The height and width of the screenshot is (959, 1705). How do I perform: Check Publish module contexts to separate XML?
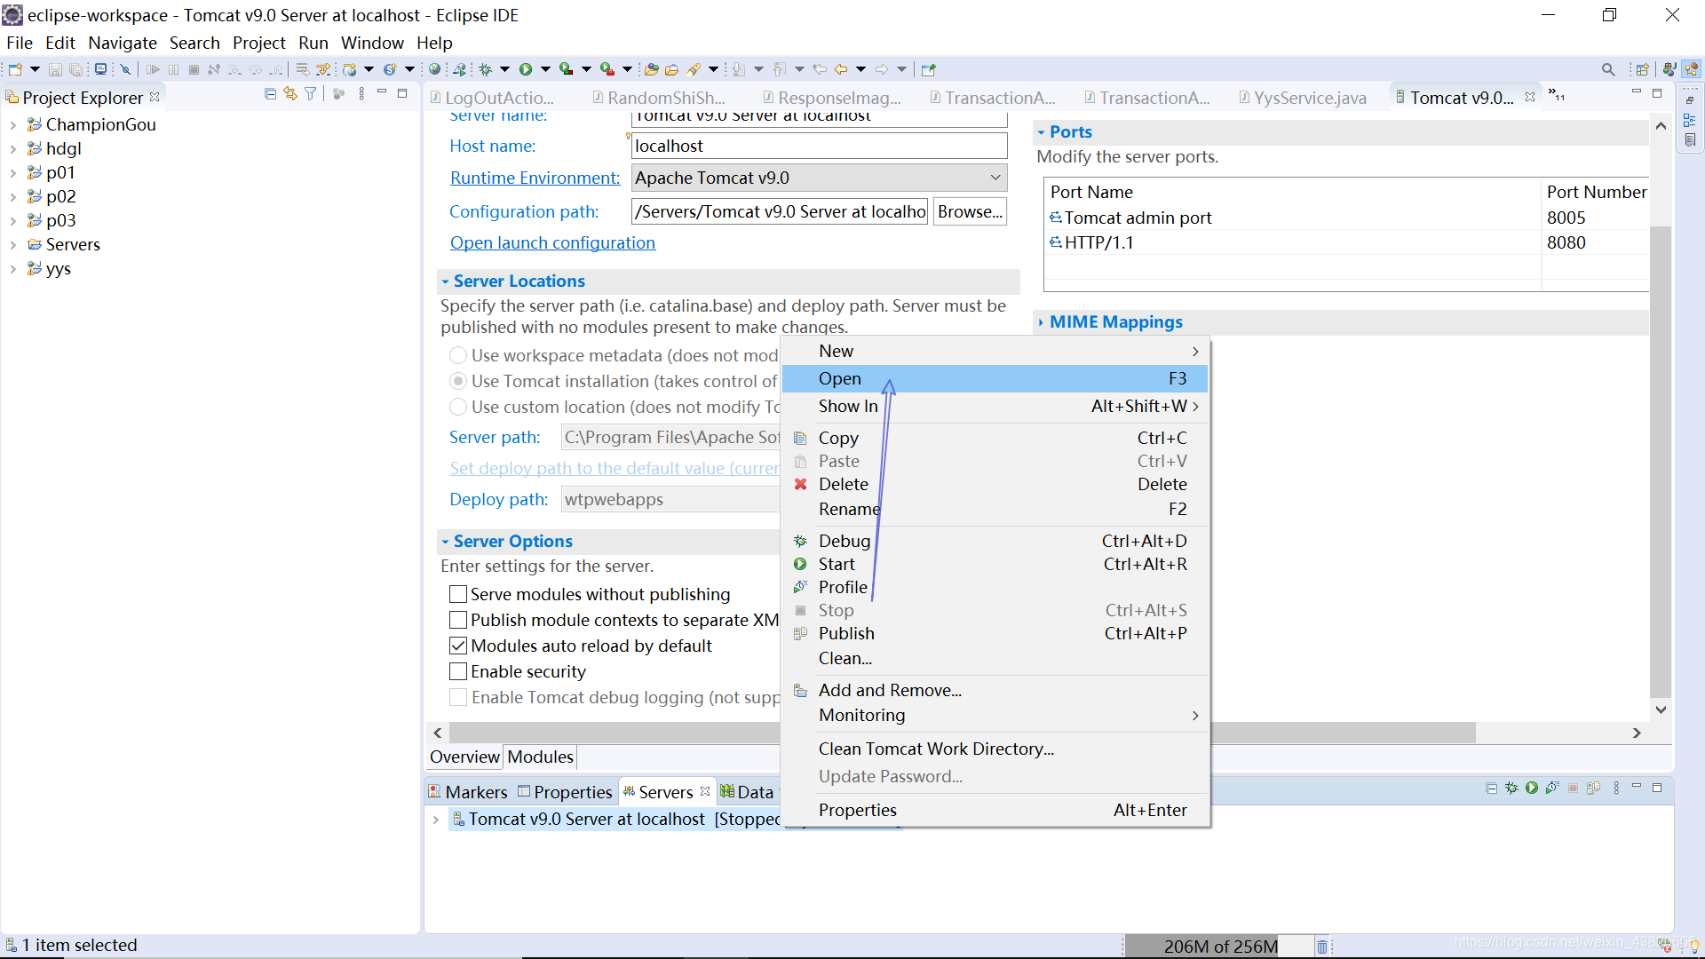click(458, 620)
